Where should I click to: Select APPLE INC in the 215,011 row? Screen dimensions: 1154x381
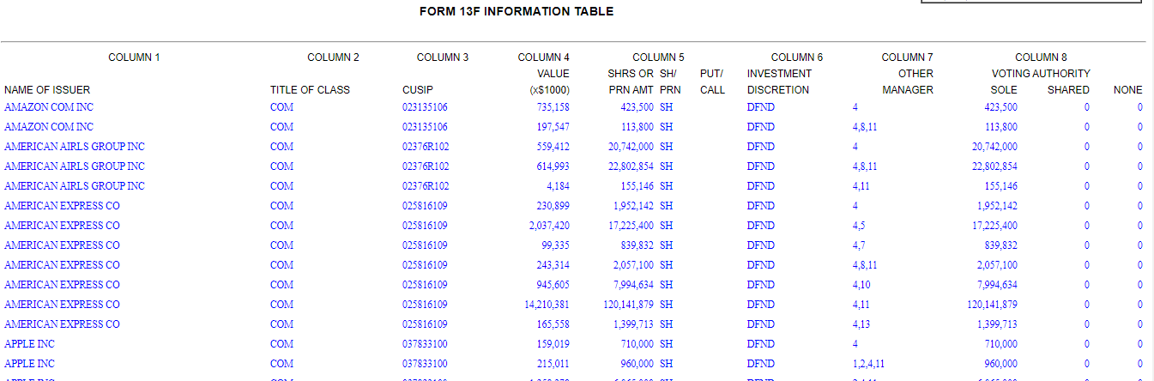(30, 364)
